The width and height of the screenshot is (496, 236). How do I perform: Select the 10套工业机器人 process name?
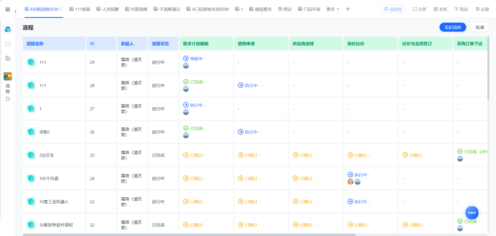tap(54, 202)
